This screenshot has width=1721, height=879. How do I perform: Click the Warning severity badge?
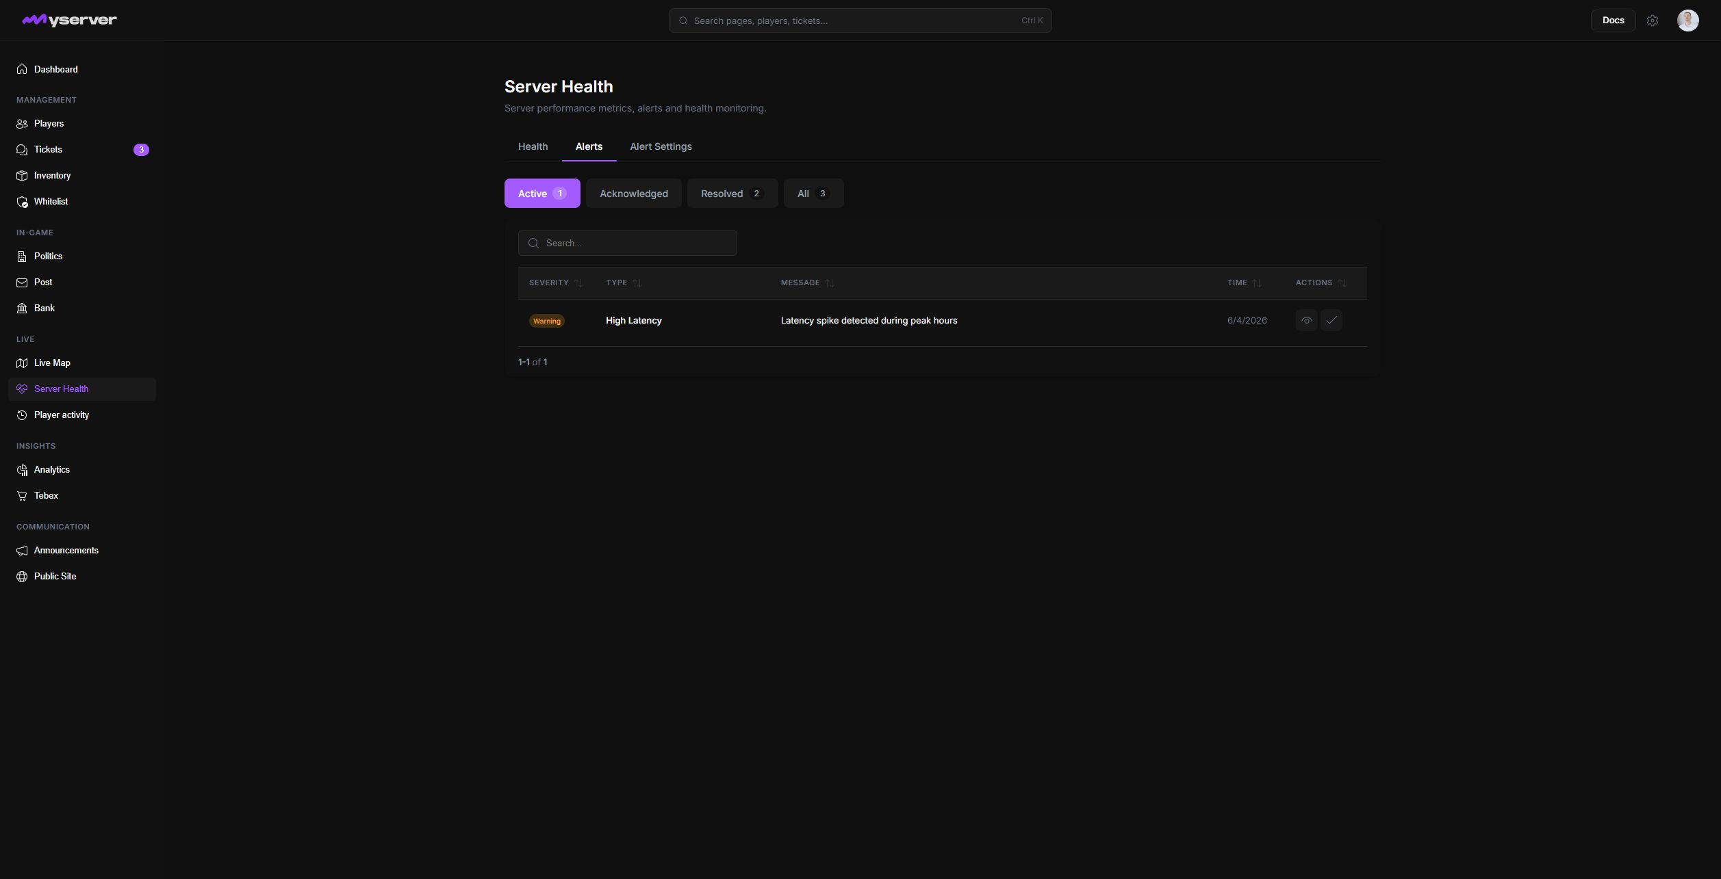[546, 321]
